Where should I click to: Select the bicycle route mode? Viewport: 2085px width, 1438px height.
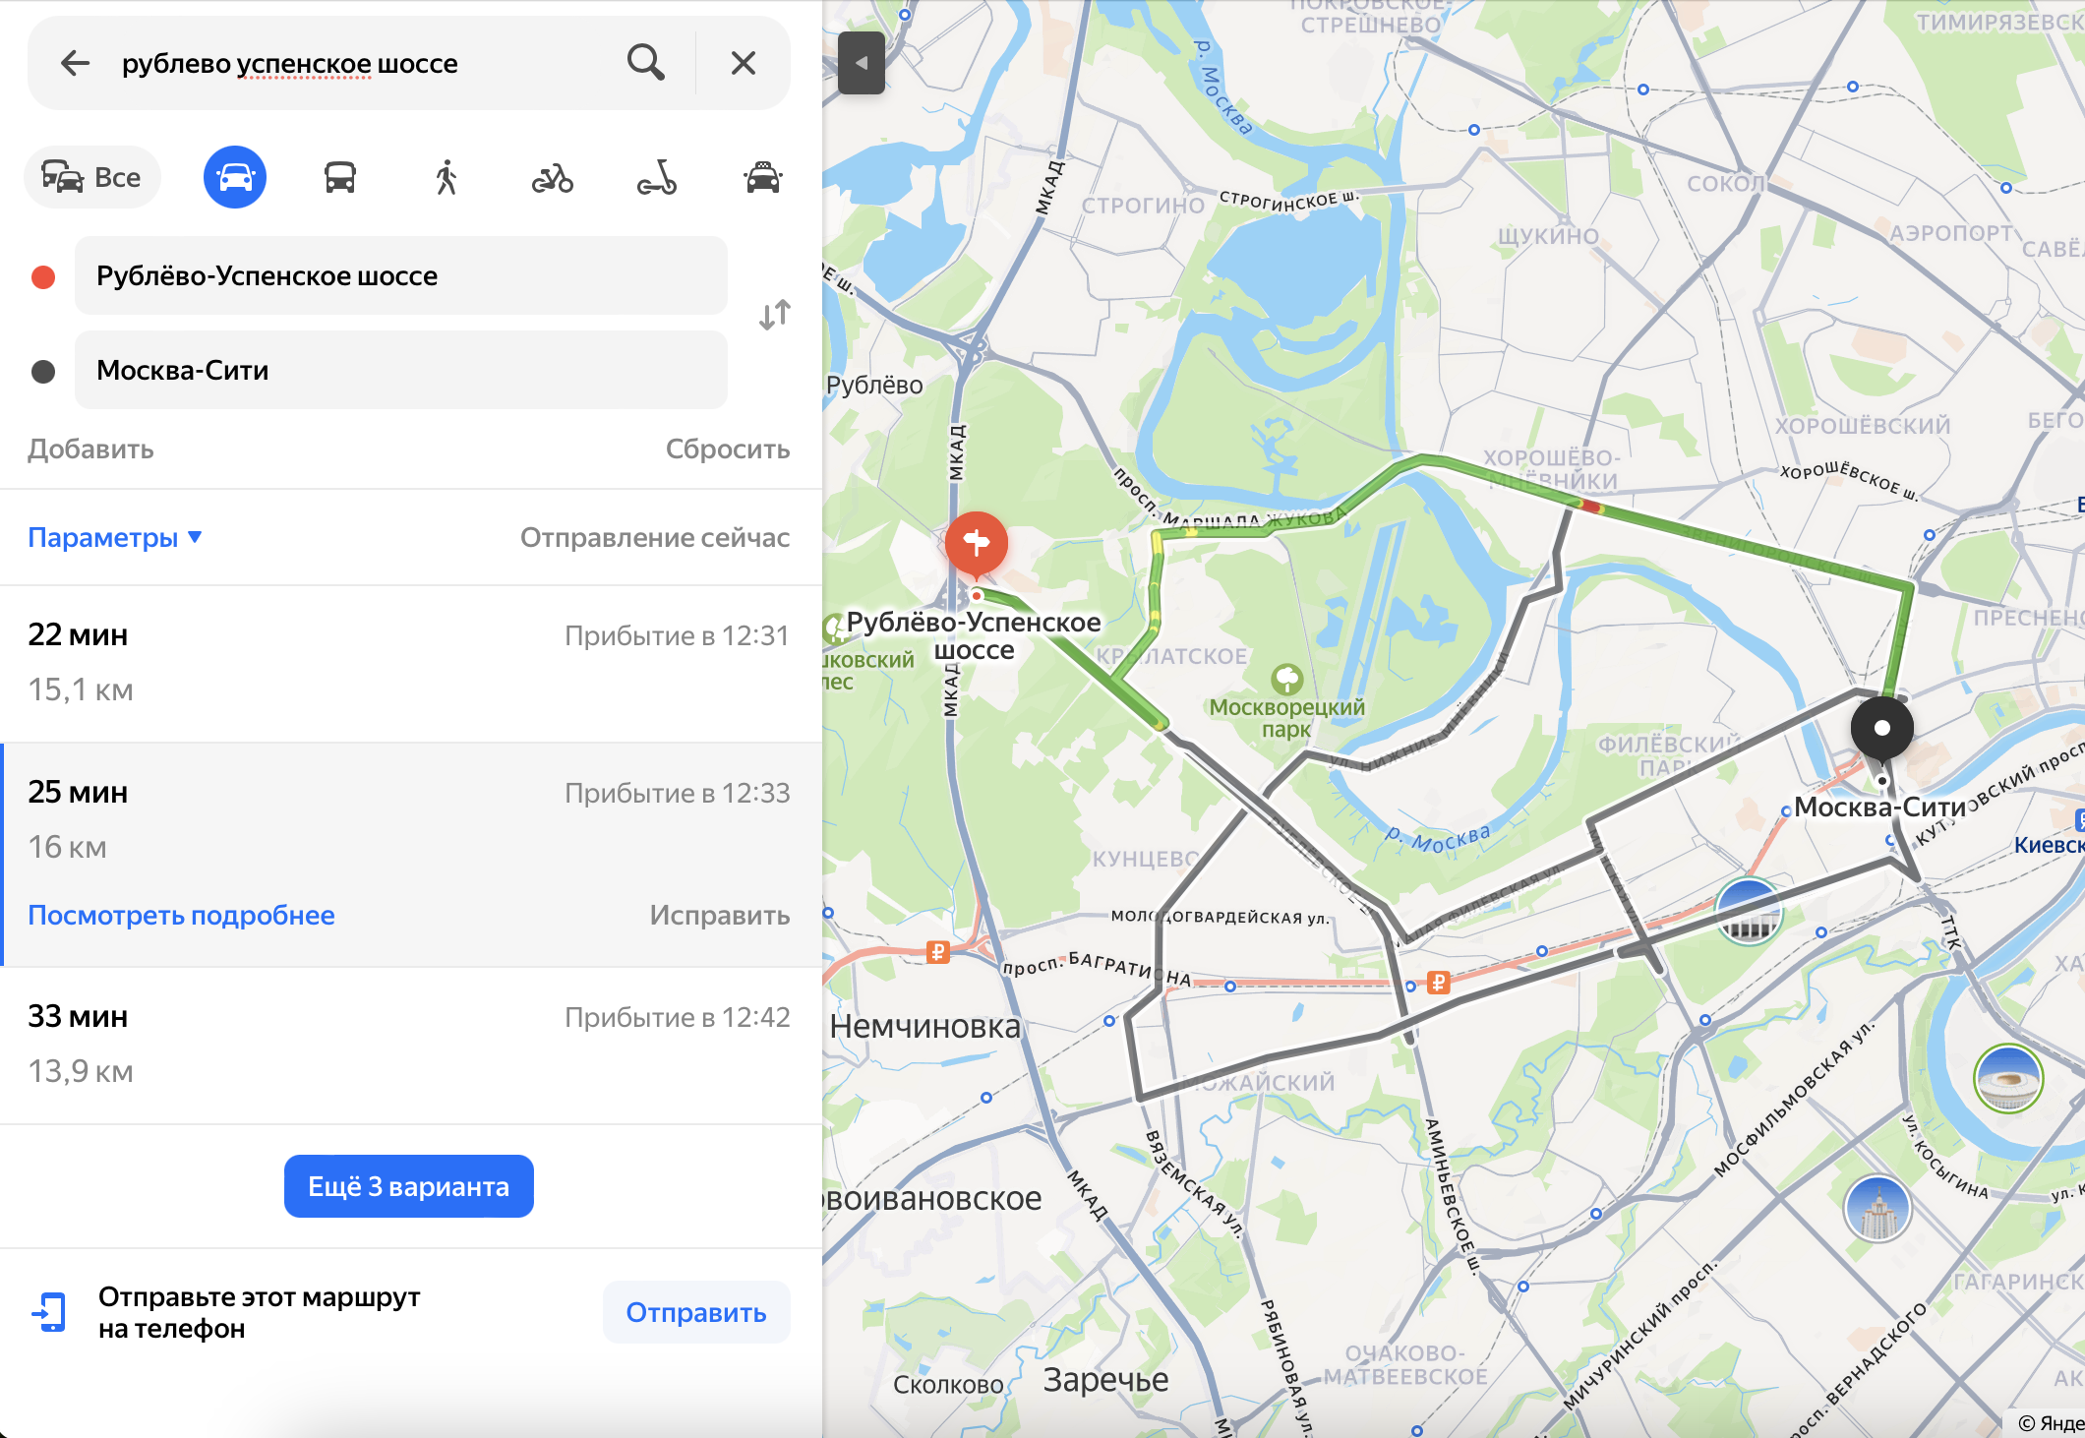[x=553, y=178]
